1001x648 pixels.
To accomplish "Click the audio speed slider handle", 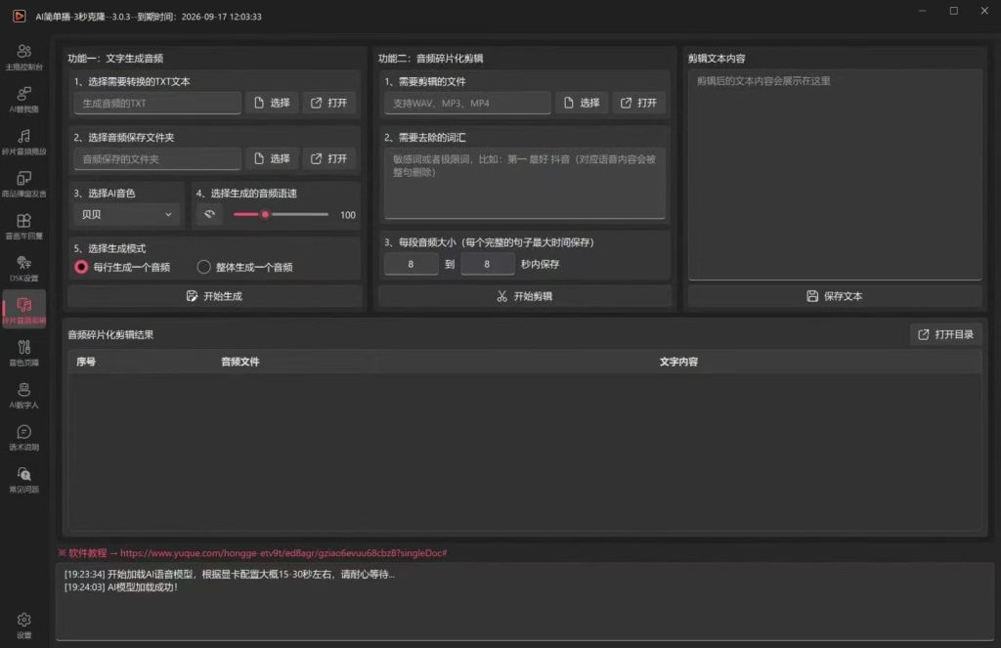I will point(265,214).
